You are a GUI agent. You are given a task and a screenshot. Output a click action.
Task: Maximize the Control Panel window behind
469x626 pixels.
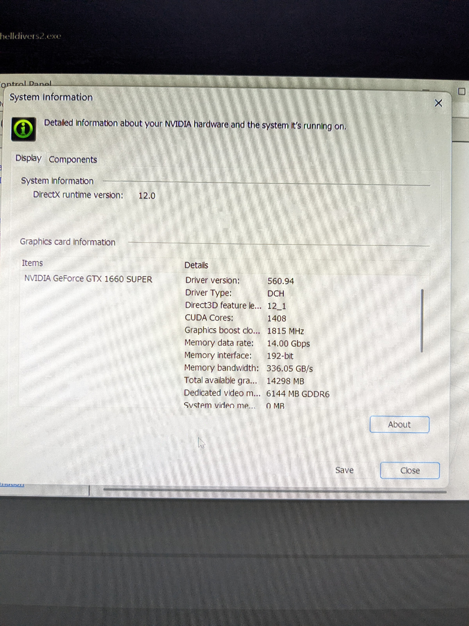462,91
